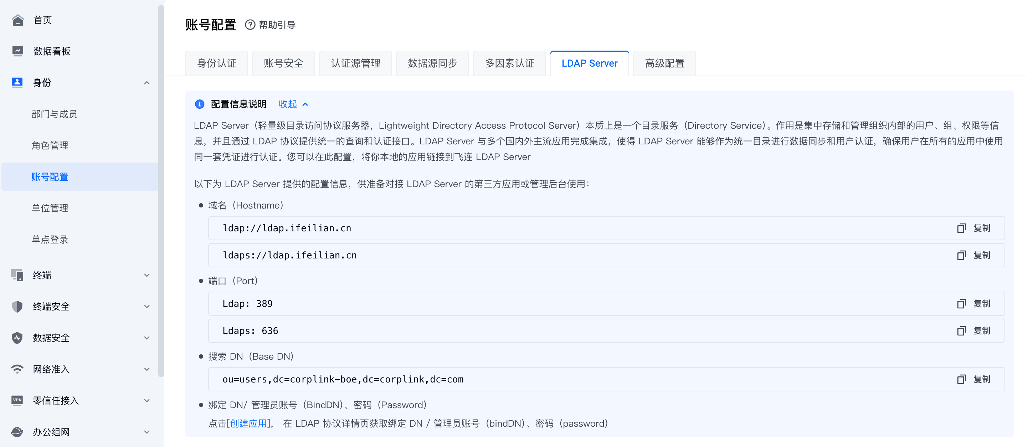Collapse the 身份 sidebar section

pyautogui.click(x=147, y=83)
